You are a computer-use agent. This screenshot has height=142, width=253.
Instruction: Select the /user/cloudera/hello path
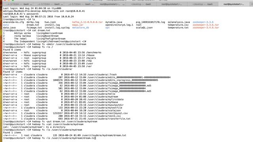point(101,94)
